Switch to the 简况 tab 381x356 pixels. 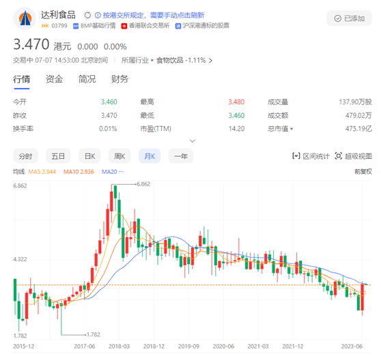(87, 79)
